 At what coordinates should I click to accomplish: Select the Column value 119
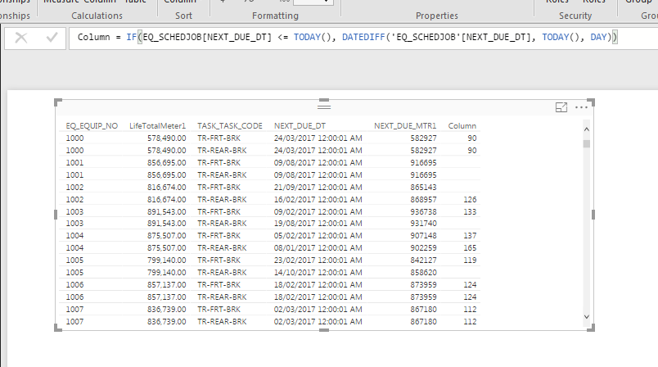click(x=470, y=260)
